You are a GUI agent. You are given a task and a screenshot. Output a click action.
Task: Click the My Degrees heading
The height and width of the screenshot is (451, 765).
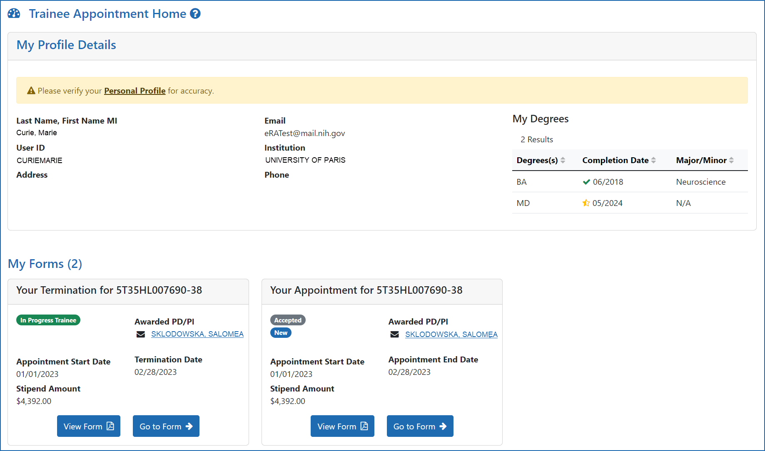coord(541,119)
